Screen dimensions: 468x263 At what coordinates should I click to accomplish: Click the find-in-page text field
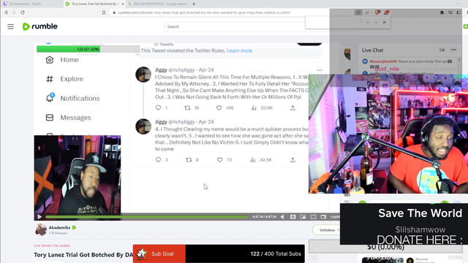tap(333, 23)
